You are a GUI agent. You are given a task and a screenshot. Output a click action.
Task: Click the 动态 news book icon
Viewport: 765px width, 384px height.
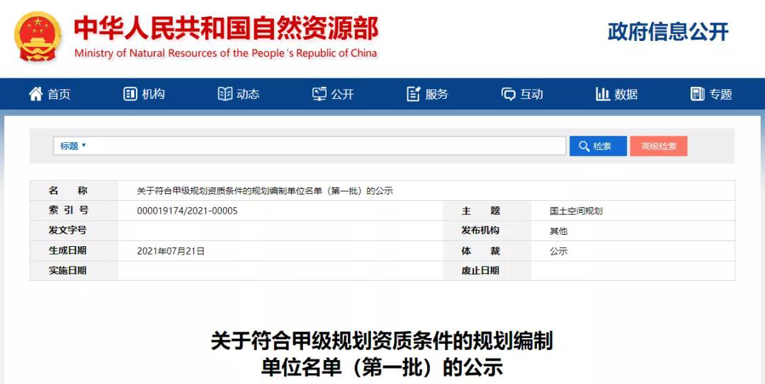[225, 94]
